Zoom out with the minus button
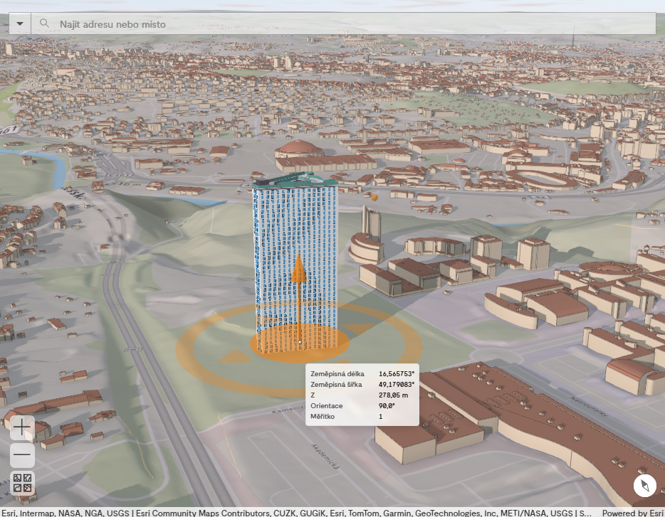The image size is (665, 517). pyautogui.click(x=22, y=455)
